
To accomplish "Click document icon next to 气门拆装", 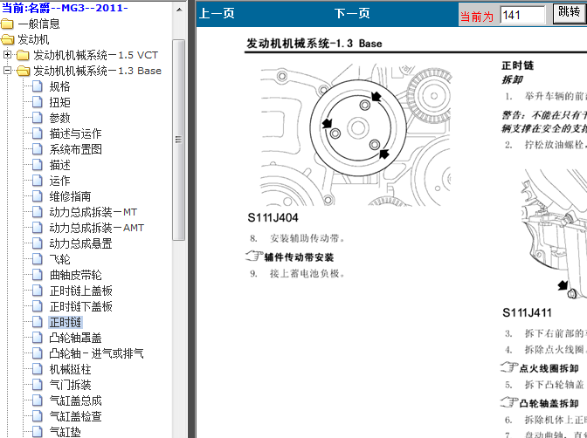I will coord(37,385).
